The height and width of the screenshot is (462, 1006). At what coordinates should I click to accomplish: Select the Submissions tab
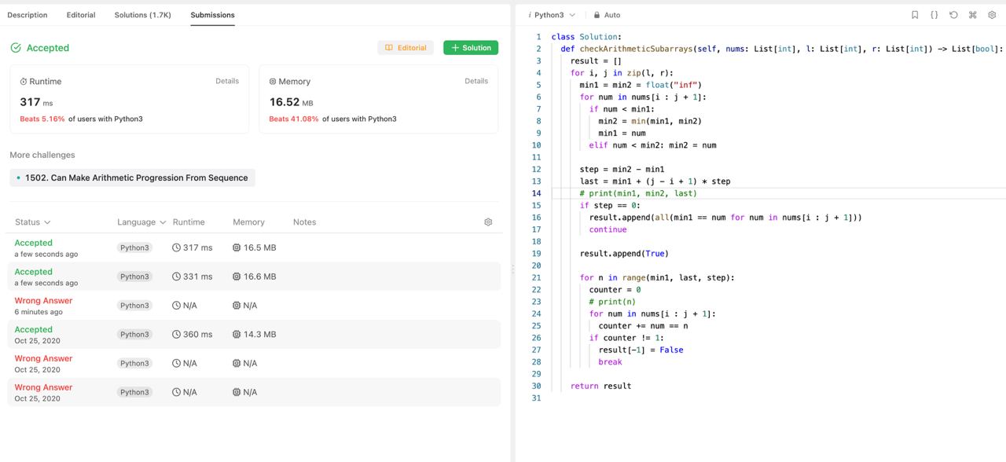click(212, 15)
